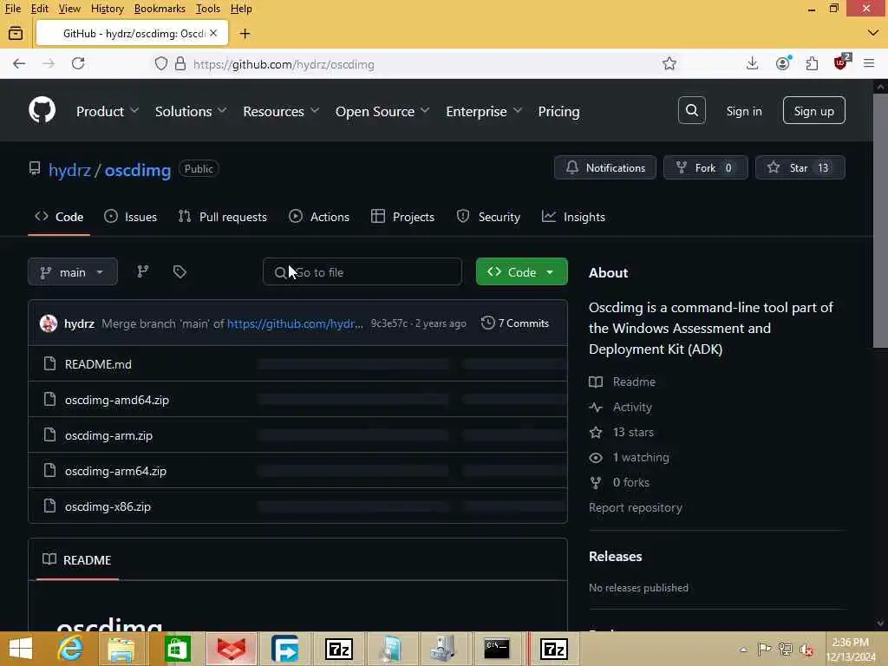888x666 pixels.
Task: Open a new tab with the plus icon
Action: pyautogui.click(x=245, y=34)
